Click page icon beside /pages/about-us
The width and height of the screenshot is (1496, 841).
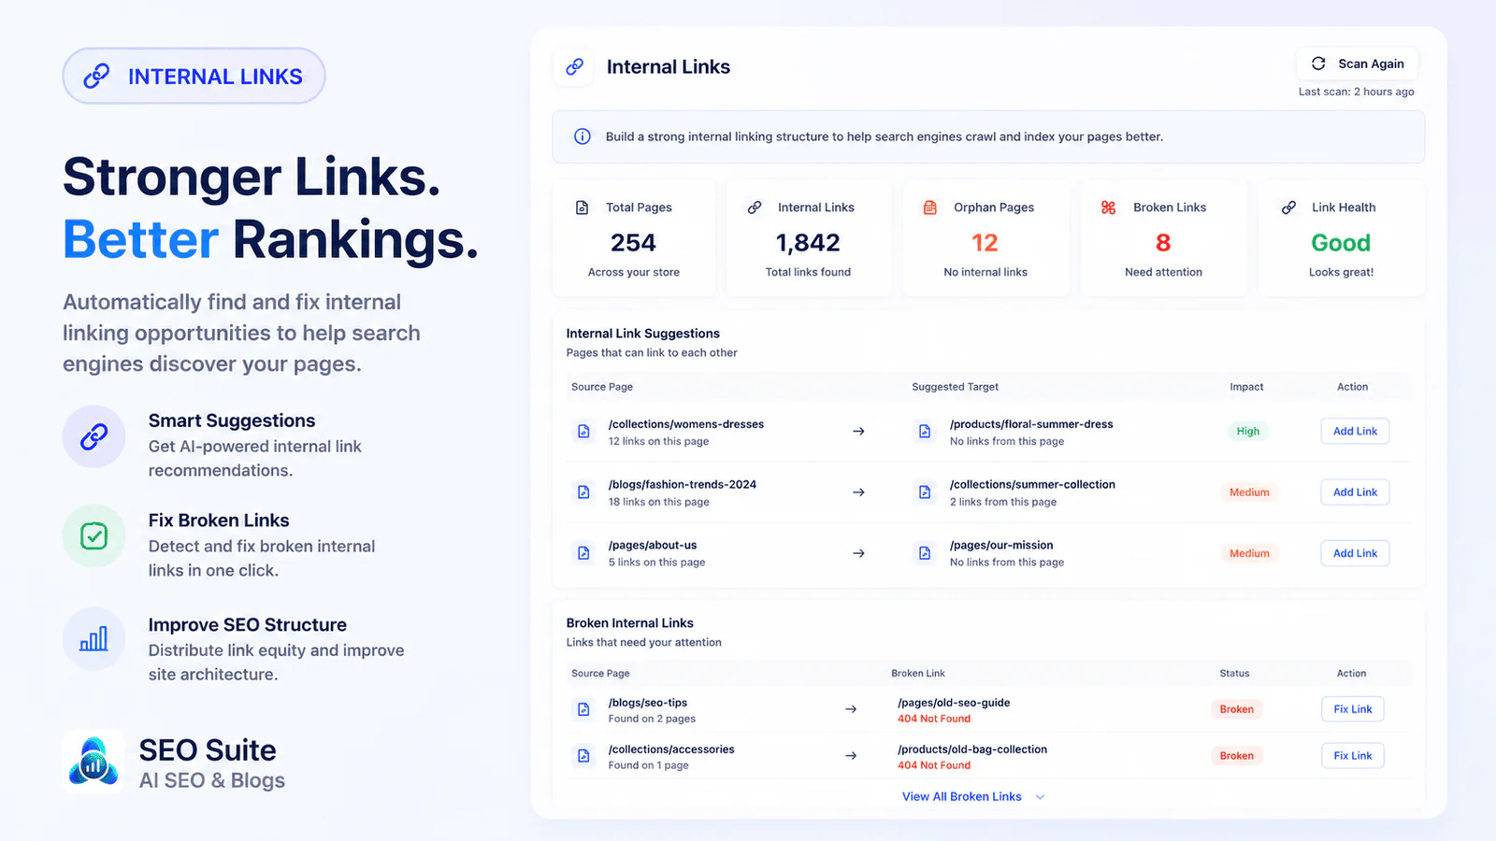click(x=583, y=553)
